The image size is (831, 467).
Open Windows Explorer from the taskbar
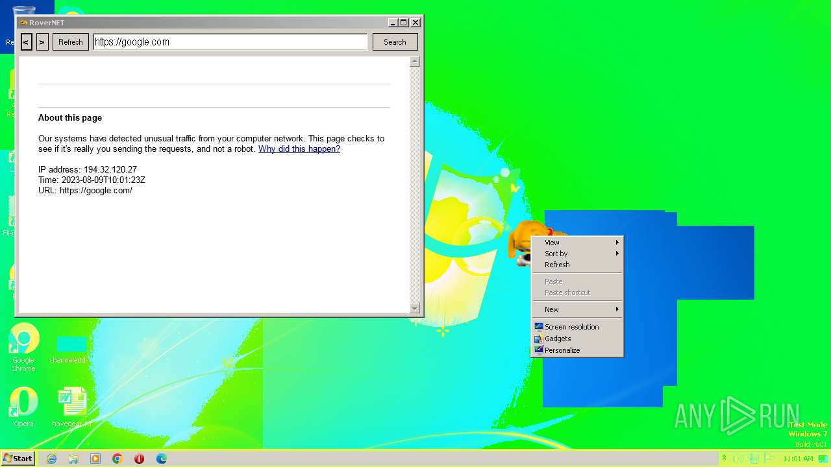pos(73,459)
